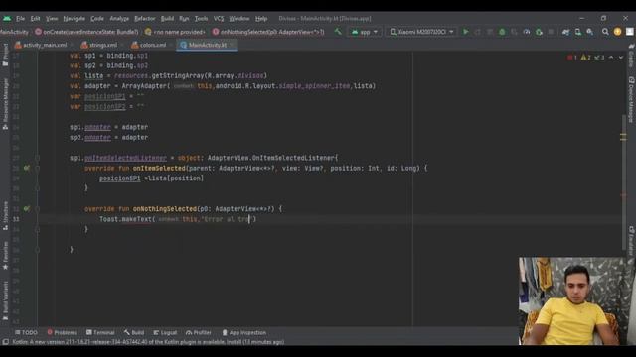
Task: Open the Structure side panel
Action: [x=5, y=216]
